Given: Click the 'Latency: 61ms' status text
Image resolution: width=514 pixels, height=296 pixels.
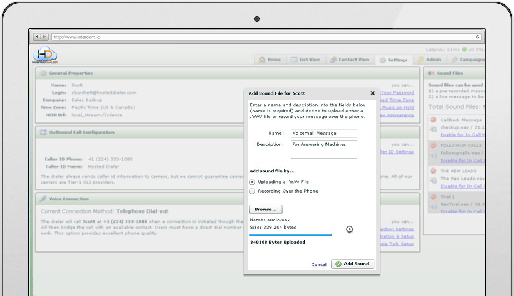Looking at the screenshot, I should point(443,50).
